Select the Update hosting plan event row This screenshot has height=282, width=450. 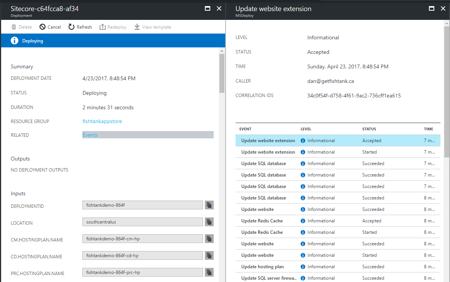click(x=338, y=267)
